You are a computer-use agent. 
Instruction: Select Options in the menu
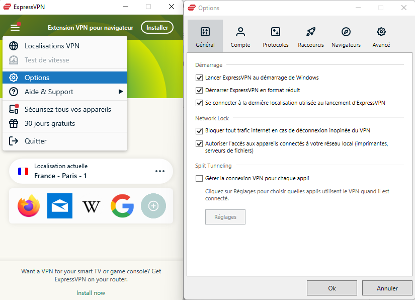point(65,78)
